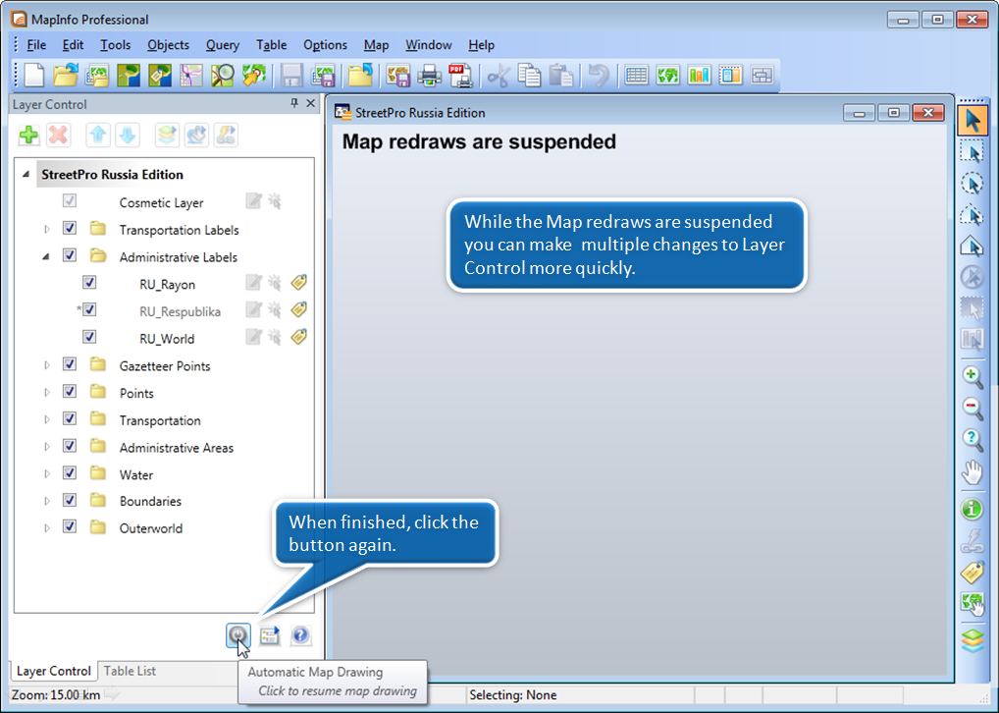999x713 pixels.
Task: Expand Water group arrow
Action: tap(46, 473)
